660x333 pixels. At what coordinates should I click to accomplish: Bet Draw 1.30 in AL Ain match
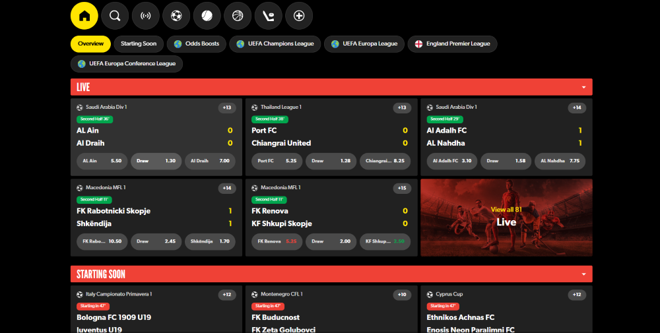click(x=156, y=161)
